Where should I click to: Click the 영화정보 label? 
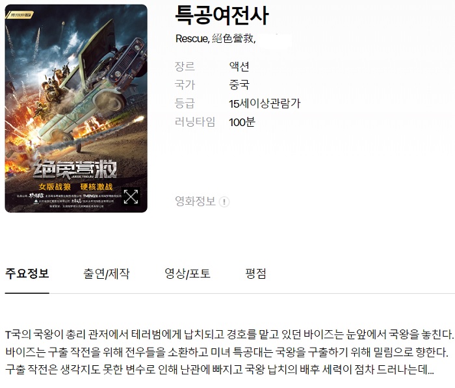tap(195, 201)
